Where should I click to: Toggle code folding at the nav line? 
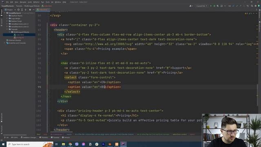49,63
